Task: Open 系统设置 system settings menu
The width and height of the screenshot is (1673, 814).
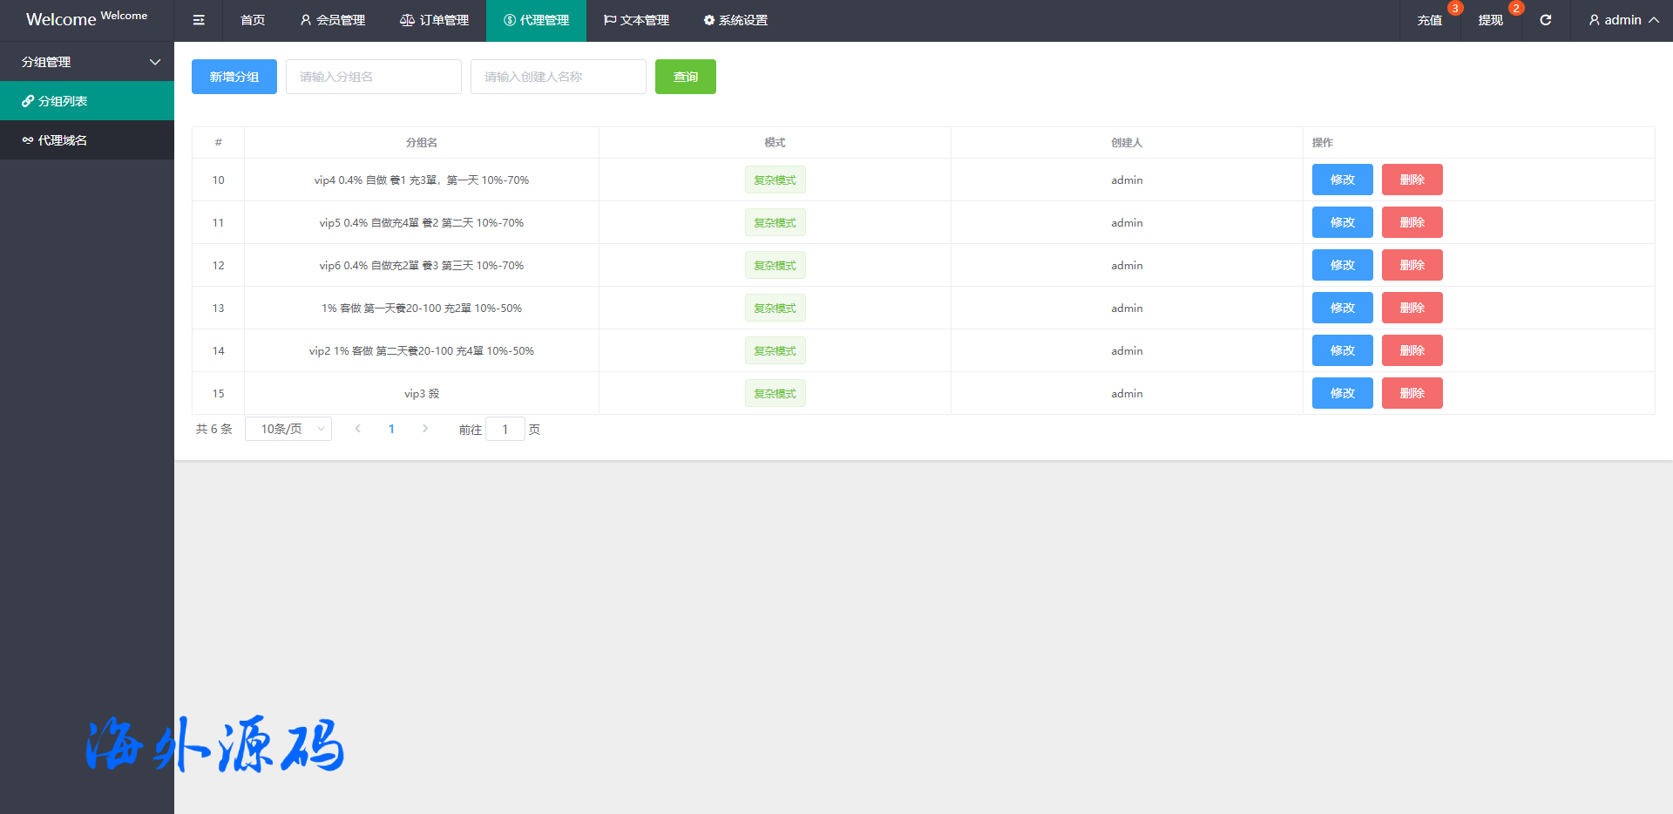Action: coord(735,20)
